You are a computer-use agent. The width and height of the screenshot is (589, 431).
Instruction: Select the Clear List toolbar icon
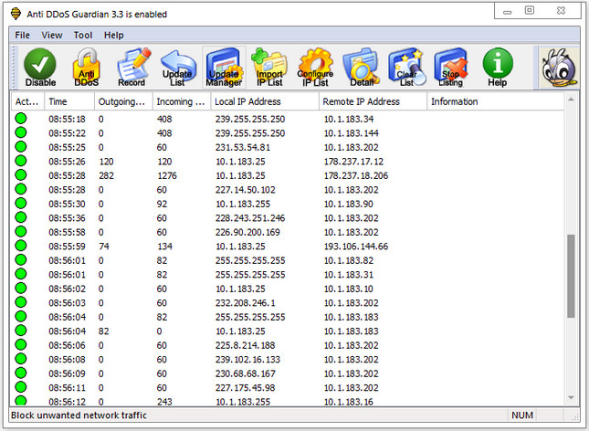point(407,68)
